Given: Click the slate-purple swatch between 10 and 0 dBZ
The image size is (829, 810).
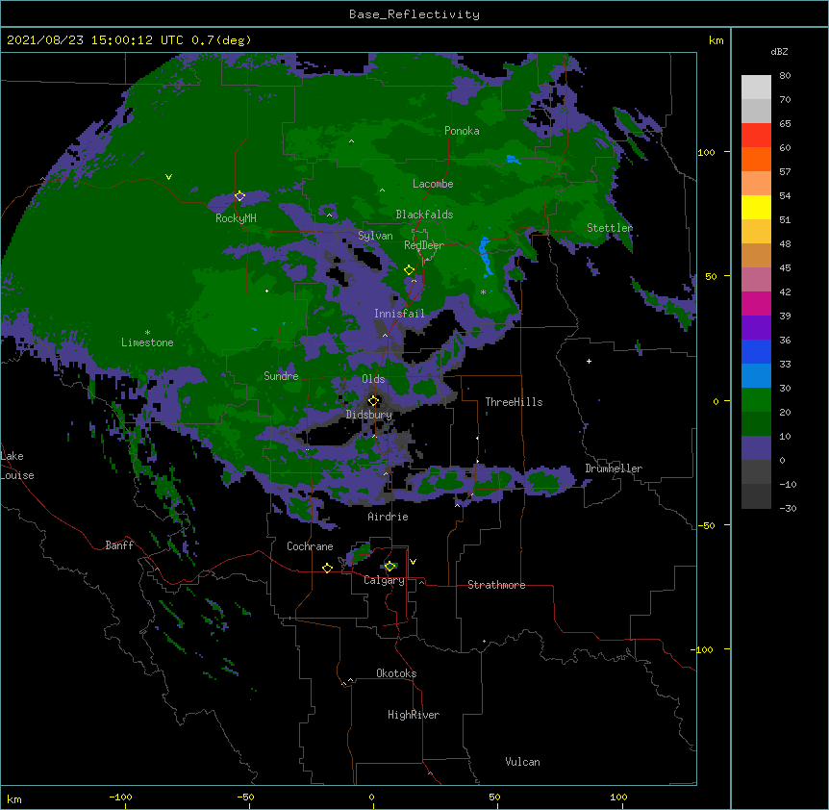Looking at the screenshot, I should coord(756,448).
